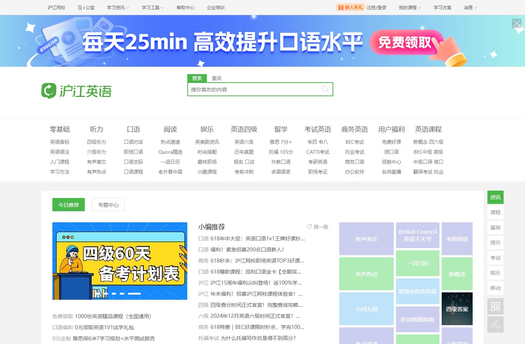Open the 四级60天备考计划表 image
525x344 pixels.
coord(120,261)
